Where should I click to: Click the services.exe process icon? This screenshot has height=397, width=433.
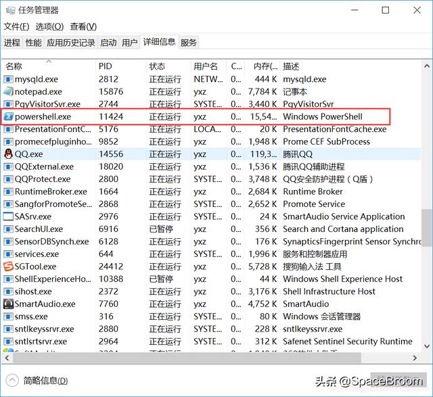(8, 254)
